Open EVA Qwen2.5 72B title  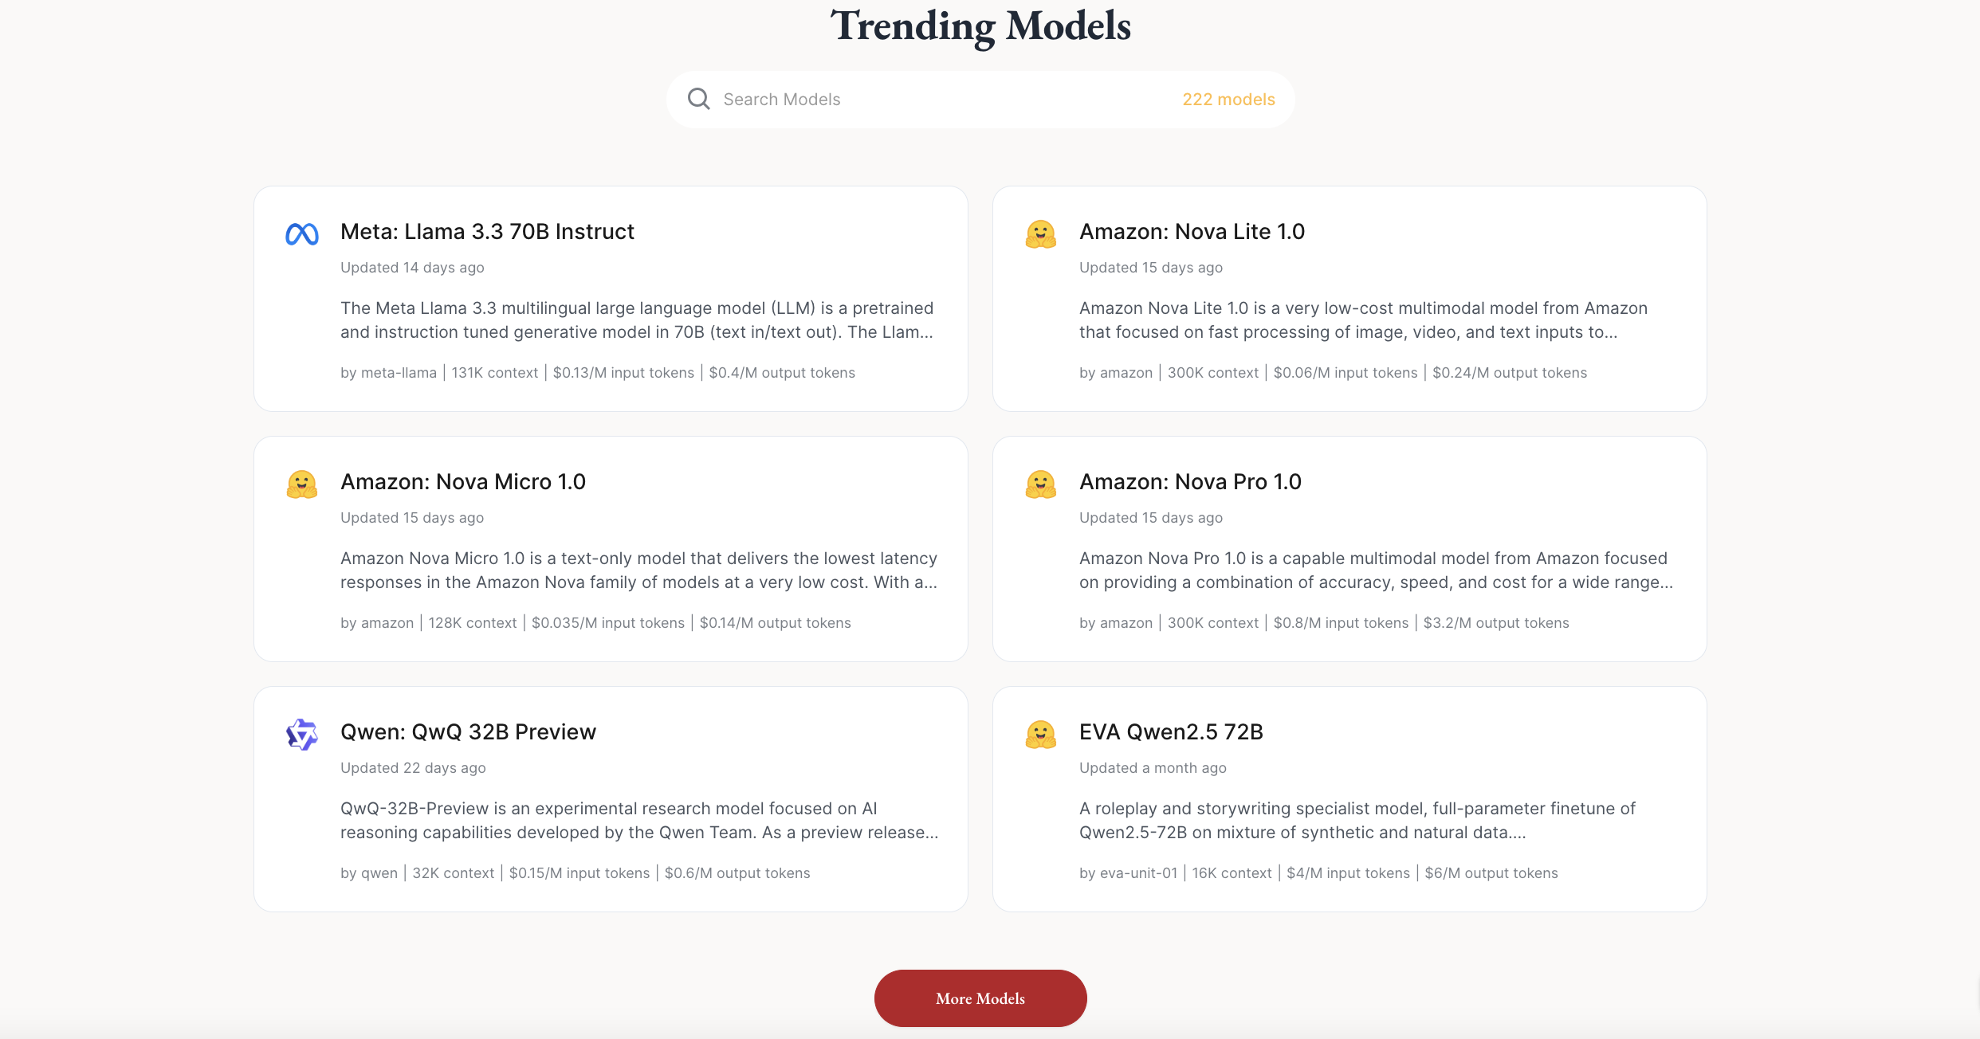click(x=1171, y=732)
